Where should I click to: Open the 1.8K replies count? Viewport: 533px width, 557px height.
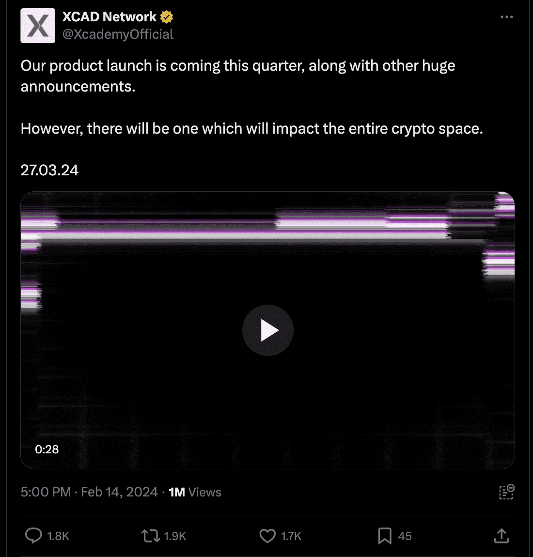tap(58, 536)
